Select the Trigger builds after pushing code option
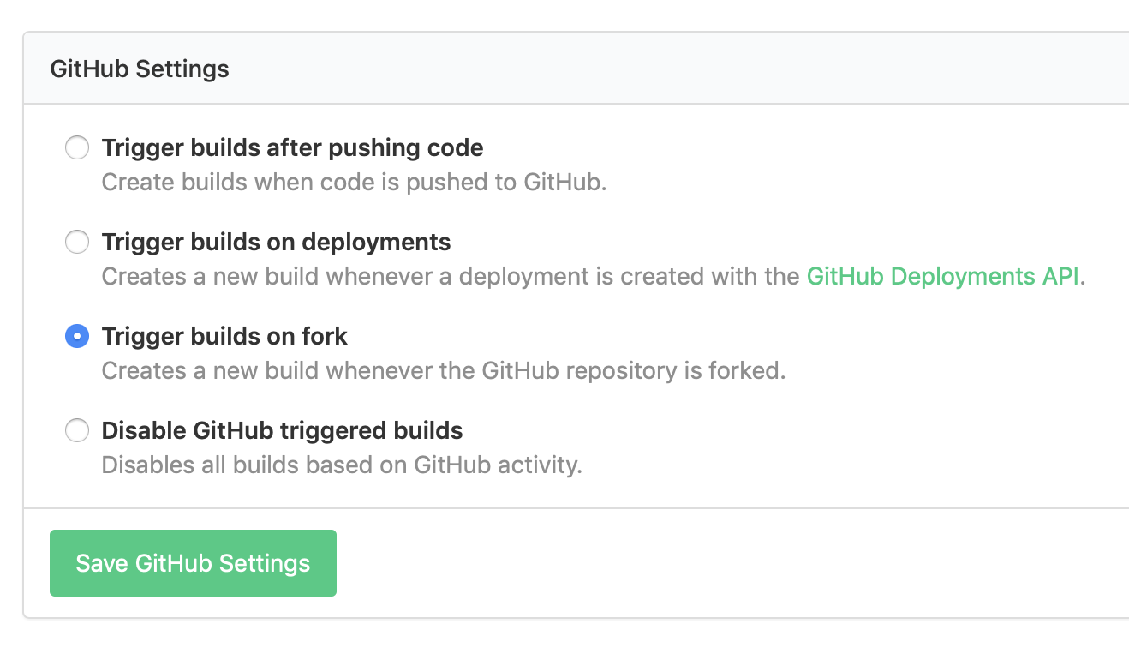 [77, 147]
